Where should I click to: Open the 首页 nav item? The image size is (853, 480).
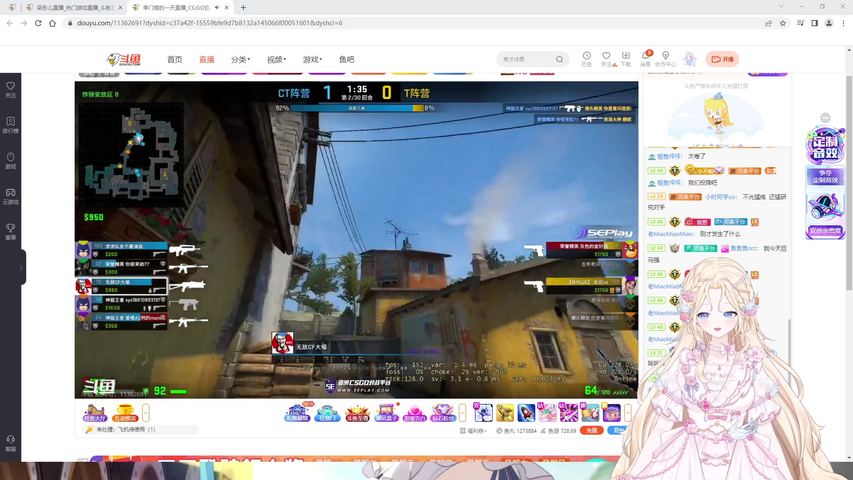175,60
